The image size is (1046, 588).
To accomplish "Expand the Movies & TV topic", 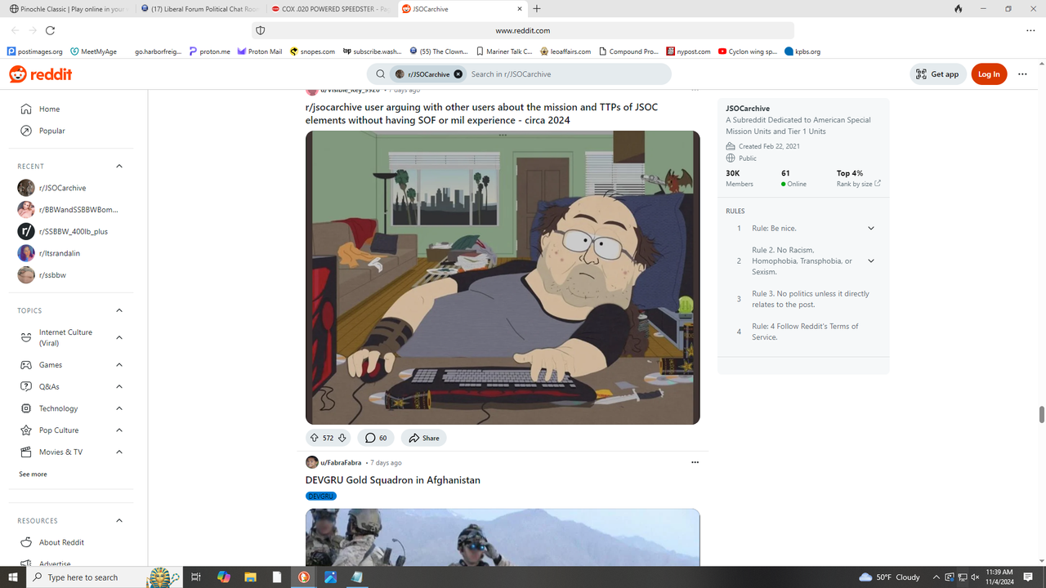I will click(x=119, y=452).
